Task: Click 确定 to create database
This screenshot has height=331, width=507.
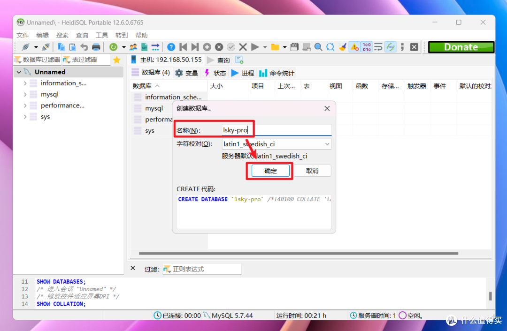Action: [270, 171]
